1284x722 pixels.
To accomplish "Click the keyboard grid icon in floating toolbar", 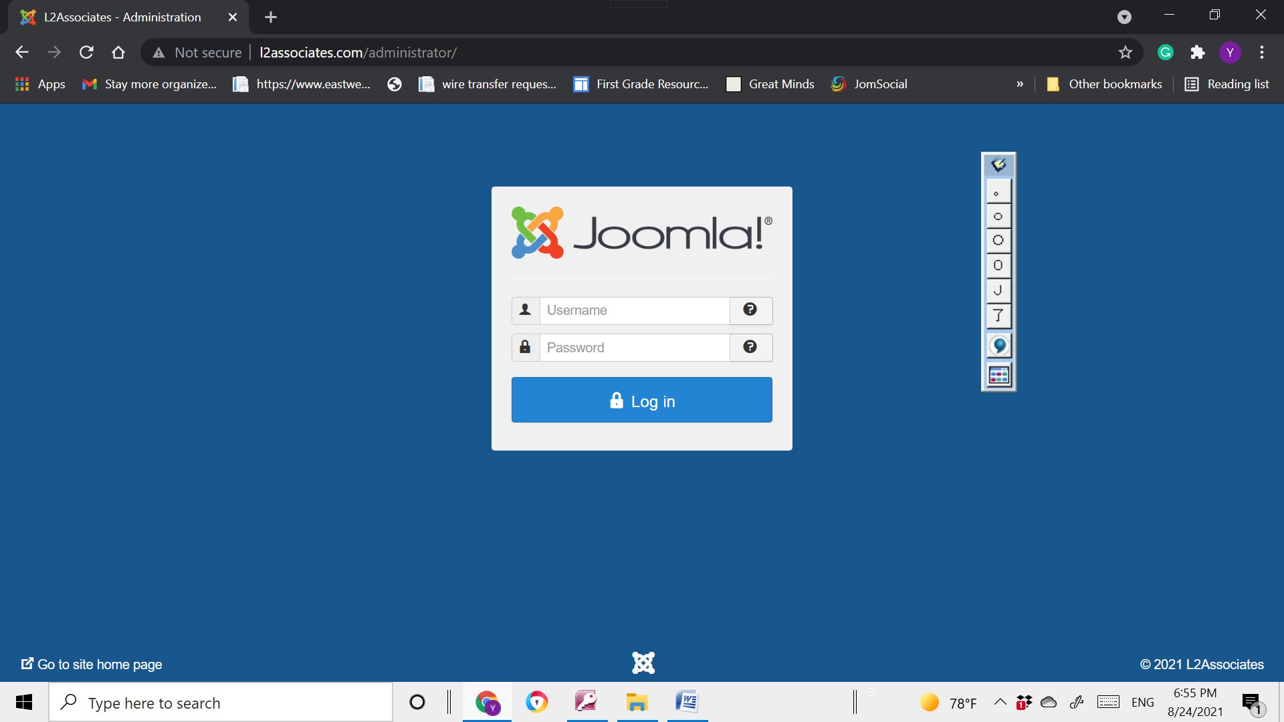I will tap(998, 376).
